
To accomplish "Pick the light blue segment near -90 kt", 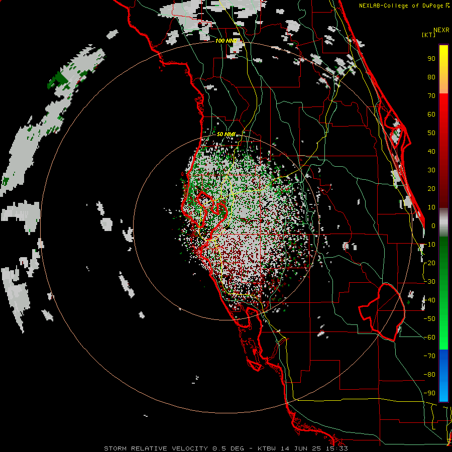I will point(443,391).
